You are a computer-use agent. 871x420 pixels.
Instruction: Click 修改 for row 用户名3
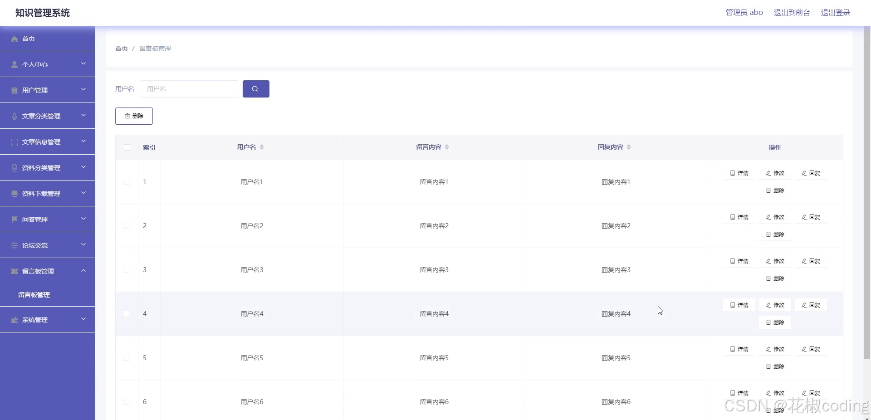click(x=775, y=261)
